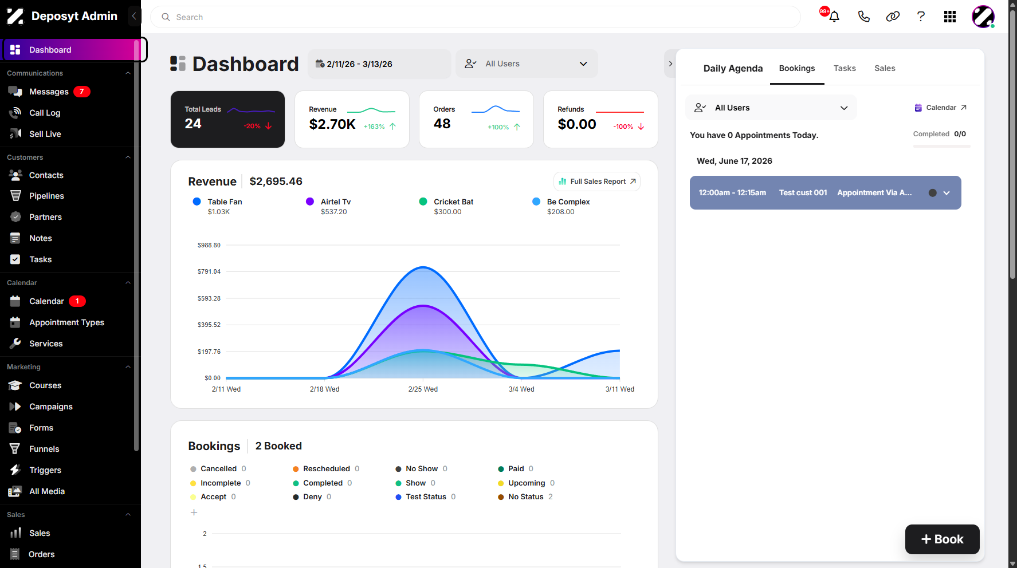The image size is (1017, 568).
Task: Click the Refunds summary card
Action: (600, 119)
